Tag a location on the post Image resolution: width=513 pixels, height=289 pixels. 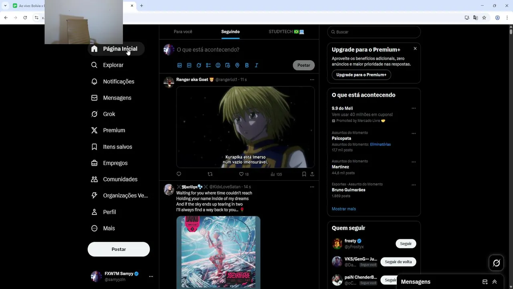237,65
